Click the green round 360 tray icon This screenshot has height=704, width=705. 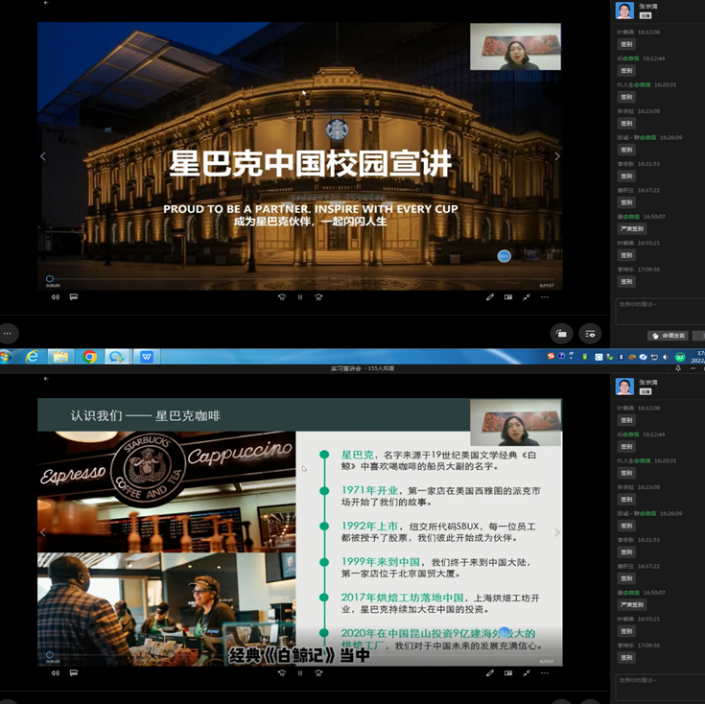pyautogui.click(x=680, y=357)
